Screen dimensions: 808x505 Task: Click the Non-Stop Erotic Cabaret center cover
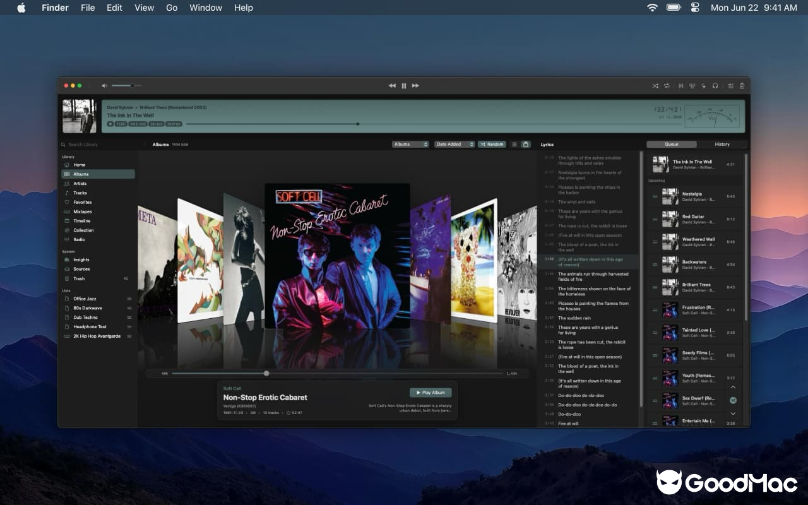point(337,256)
